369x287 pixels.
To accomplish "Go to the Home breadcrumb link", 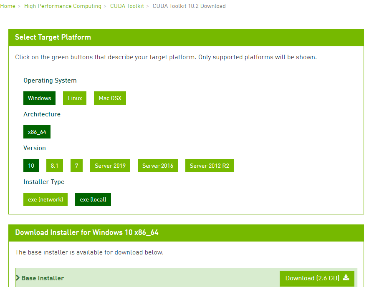I will coord(8,6).
